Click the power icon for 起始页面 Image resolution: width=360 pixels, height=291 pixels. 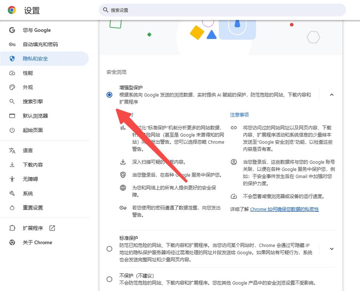click(x=12, y=130)
